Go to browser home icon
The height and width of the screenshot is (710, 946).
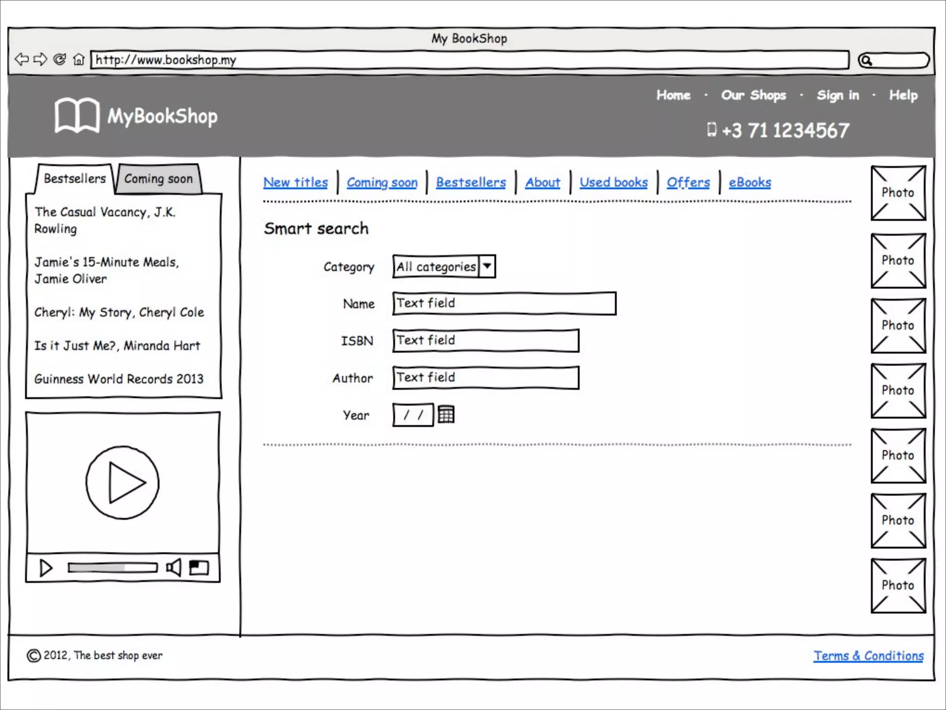click(x=79, y=60)
